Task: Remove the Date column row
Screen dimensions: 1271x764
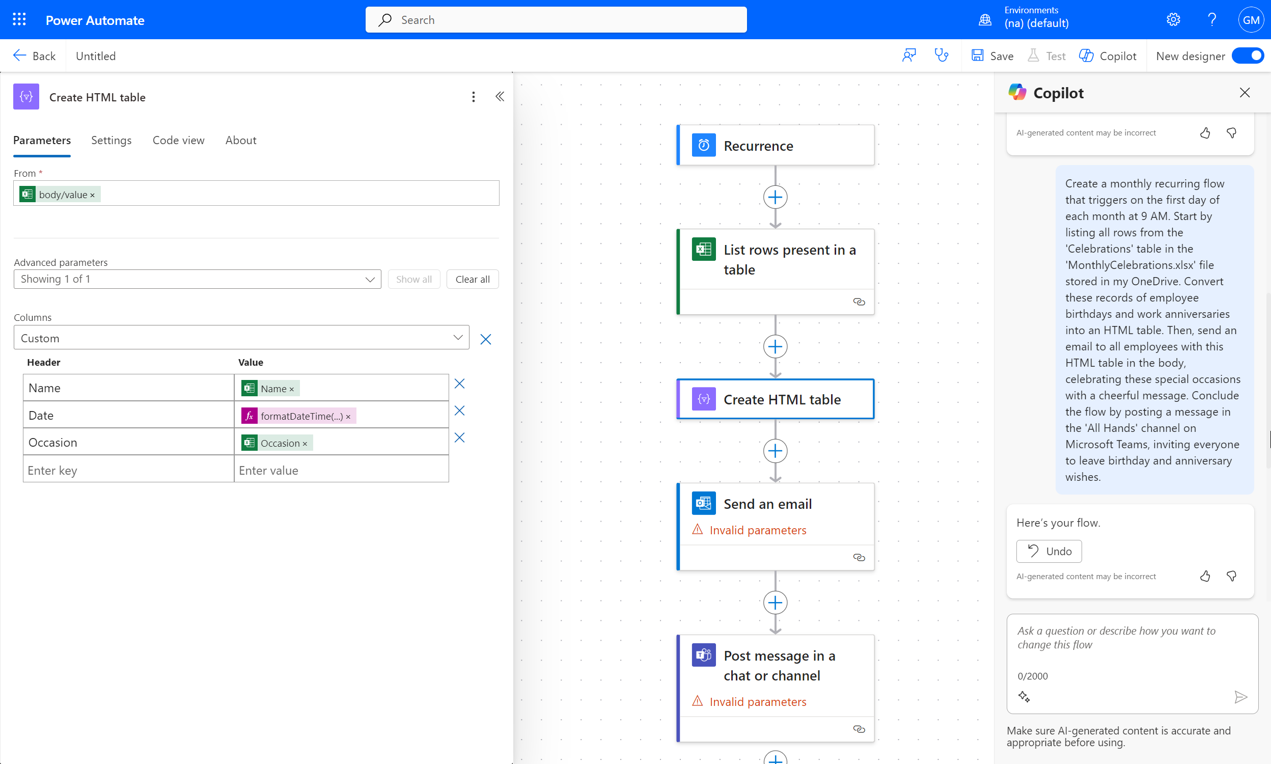Action: [x=459, y=411]
